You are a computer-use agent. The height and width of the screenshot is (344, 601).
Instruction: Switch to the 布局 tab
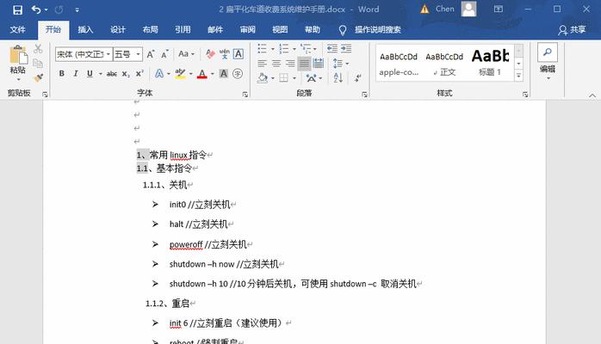point(150,29)
